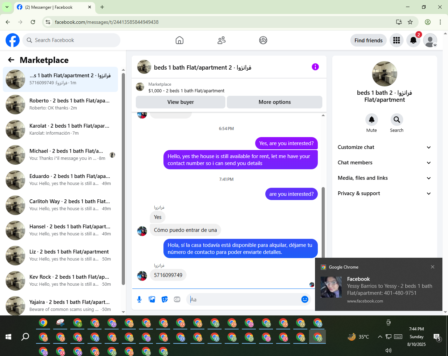Open Windows action center notifications
Image resolution: width=448 pixels, height=356 pixels.
coord(437,337)
